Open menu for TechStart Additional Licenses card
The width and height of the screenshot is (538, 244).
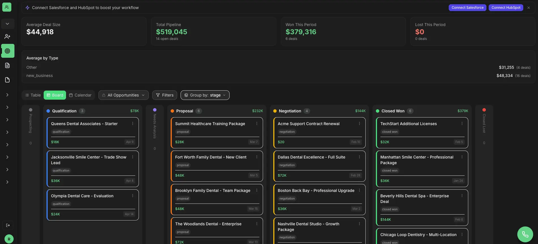(x=462, y=123)
